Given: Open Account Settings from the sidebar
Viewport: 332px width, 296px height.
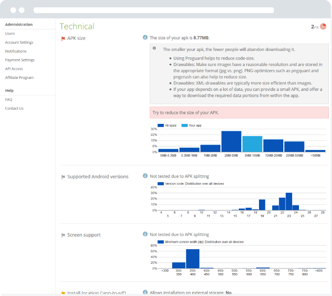Looking at the screenshot, I should (19, 42).
